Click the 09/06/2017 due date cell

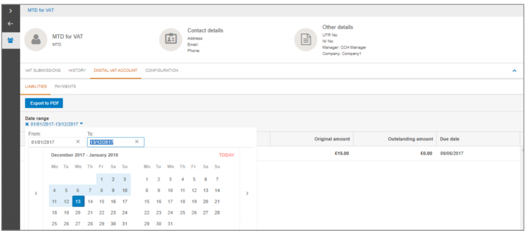(451, 154)
